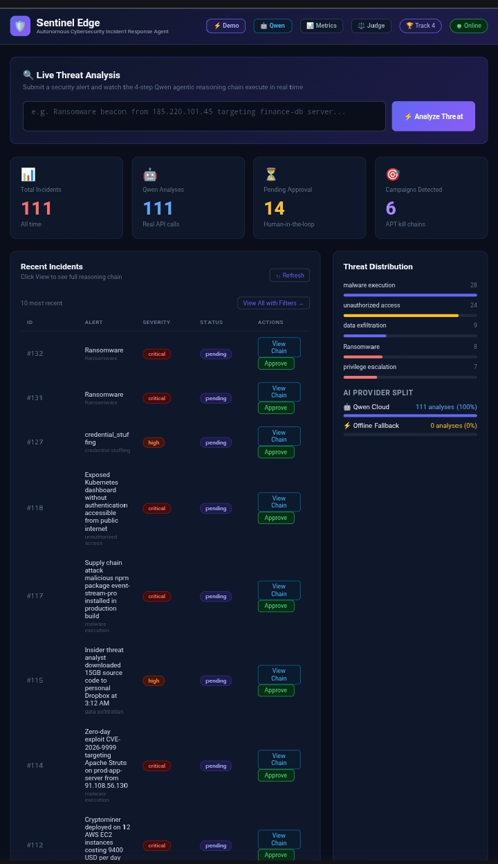498x864 pixels.
Task: Open the Demo nav item
Action: pyautogui.click(x=226, y=26)
